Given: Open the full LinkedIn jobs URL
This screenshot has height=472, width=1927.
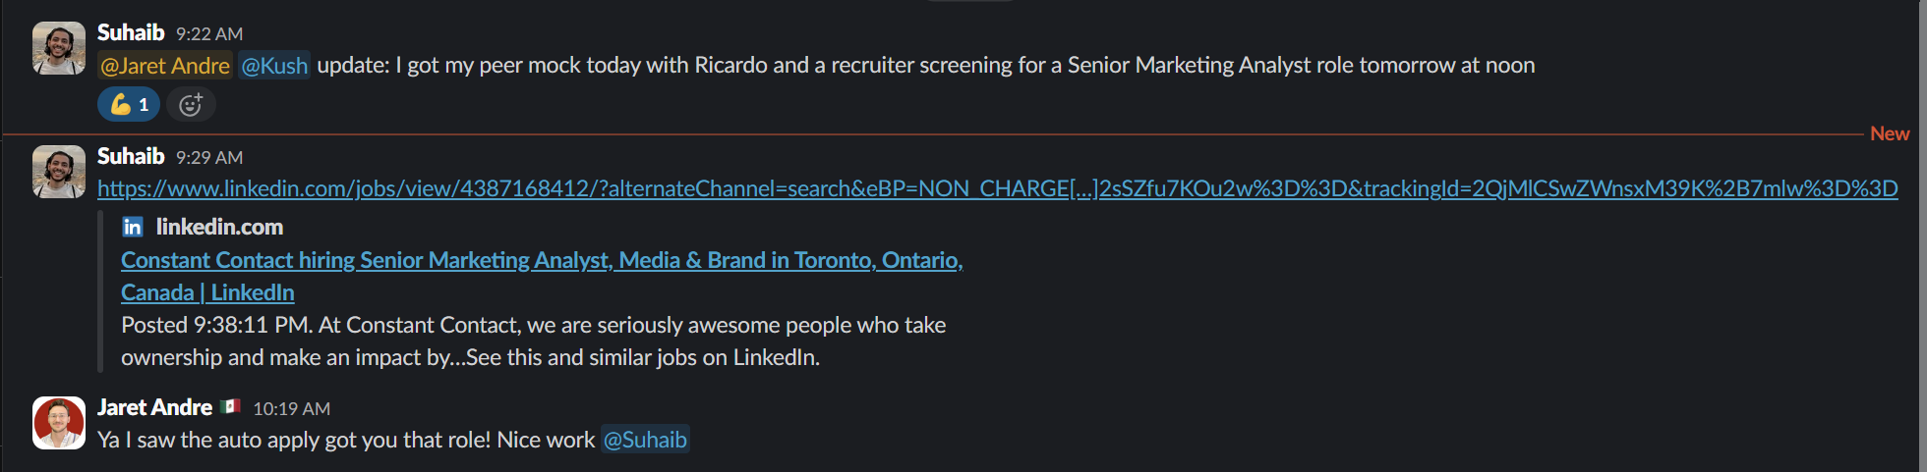Looking at the screenshot, I should tap(997, 188).
